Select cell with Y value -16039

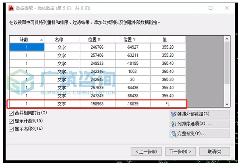(133, 104)
